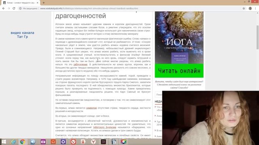Open the Йога book cover banner

[179, 37]
